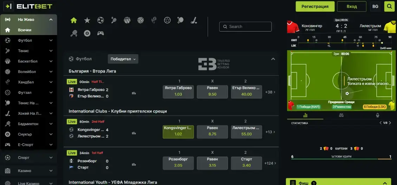Open favorites with the star icon
397x185 pixels.
coord(87,20)
